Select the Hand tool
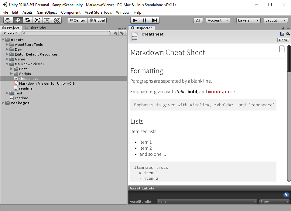Viewport: 291px width, 211px height. (8, 20)
